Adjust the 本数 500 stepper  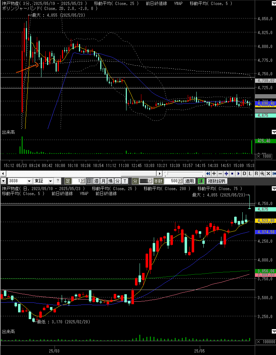(x=180, y=181)
